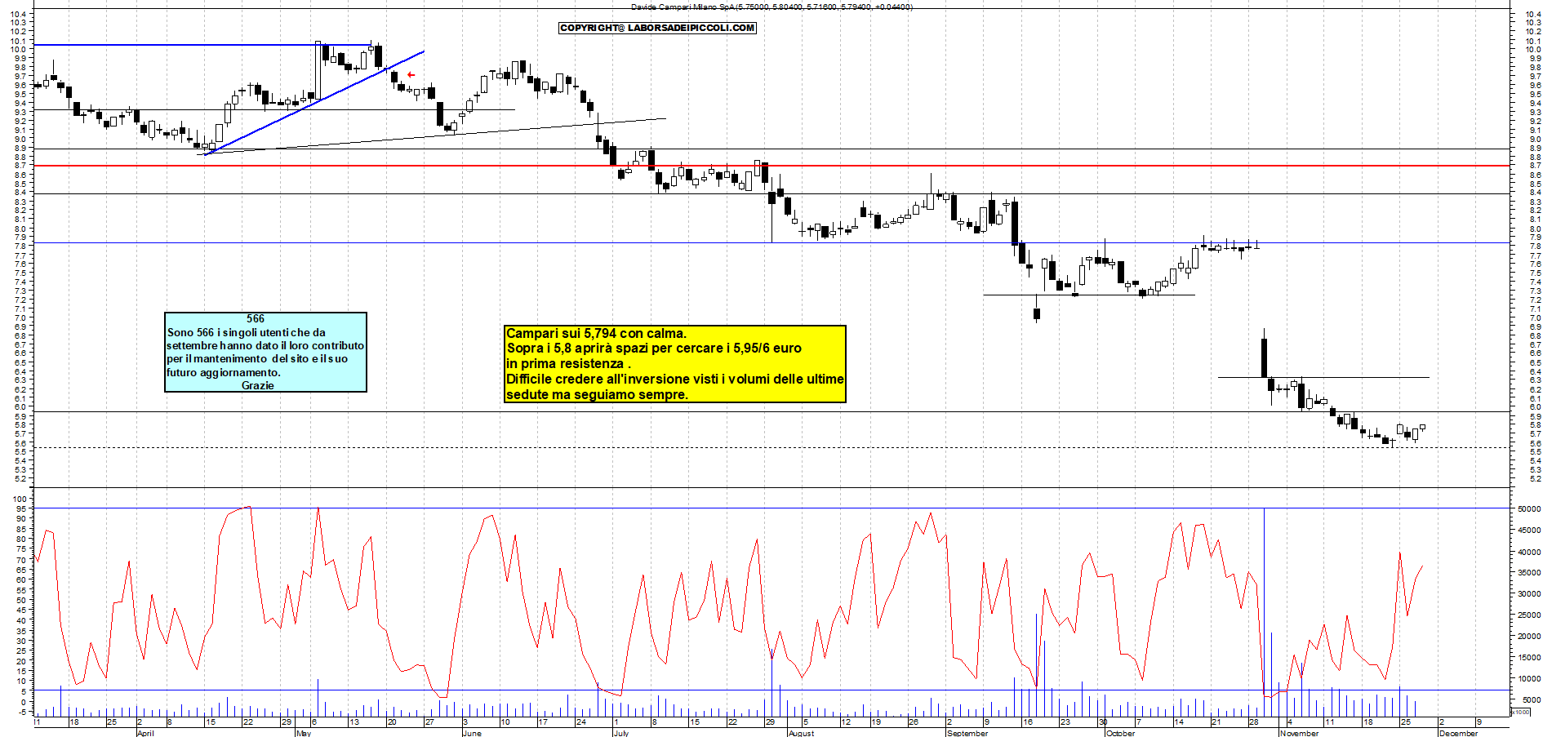Click the 50000 volume axis value
Screen dimensions: 1543x737
tap(1529, 508)
